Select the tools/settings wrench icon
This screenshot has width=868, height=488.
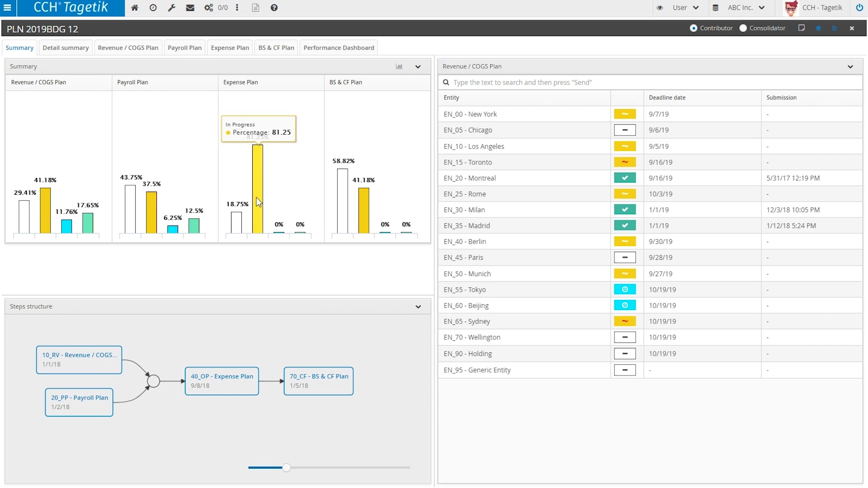click(x=171, y=7)
